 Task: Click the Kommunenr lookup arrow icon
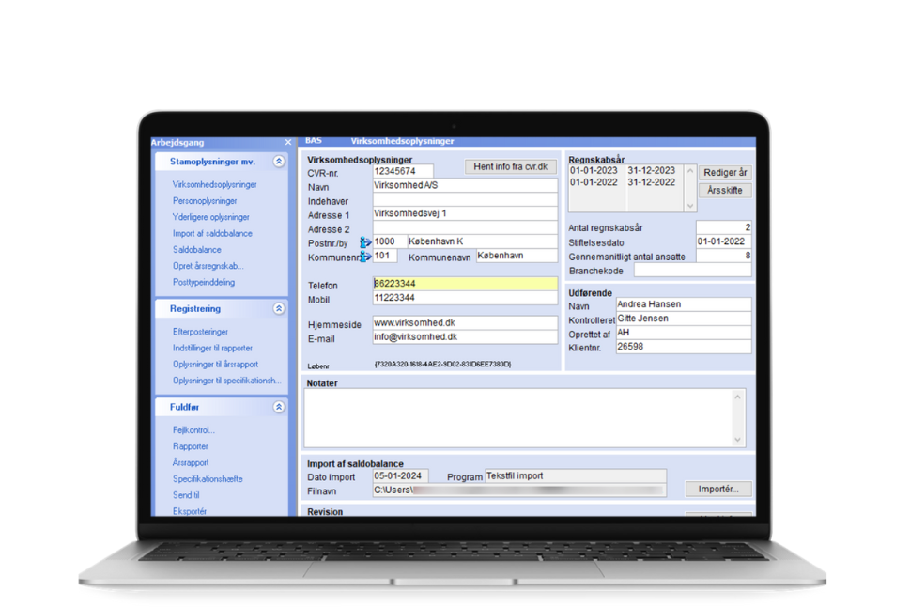coord(366,257)
